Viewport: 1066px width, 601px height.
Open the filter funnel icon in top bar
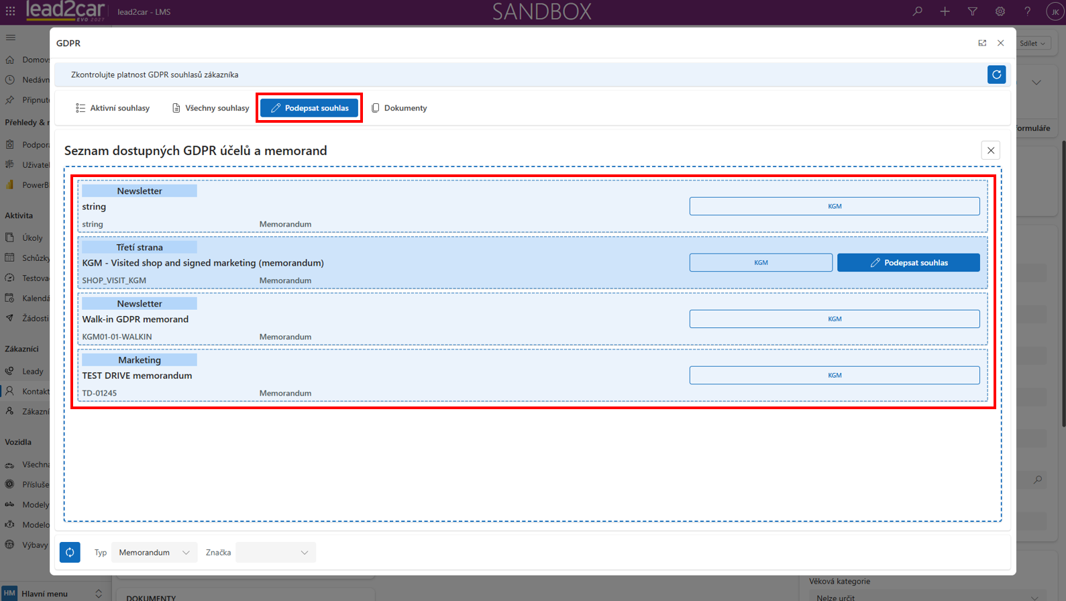(x=972, y=11)
